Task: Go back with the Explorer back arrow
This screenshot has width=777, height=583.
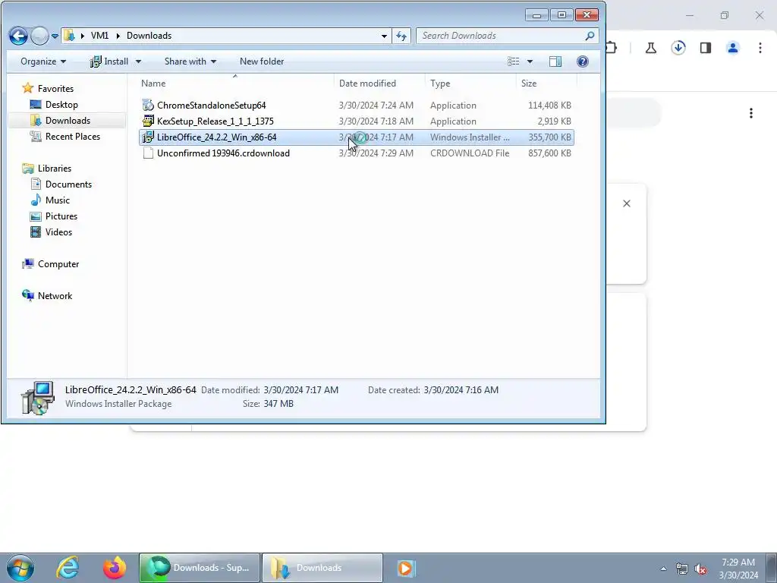Action: (18, 36)
